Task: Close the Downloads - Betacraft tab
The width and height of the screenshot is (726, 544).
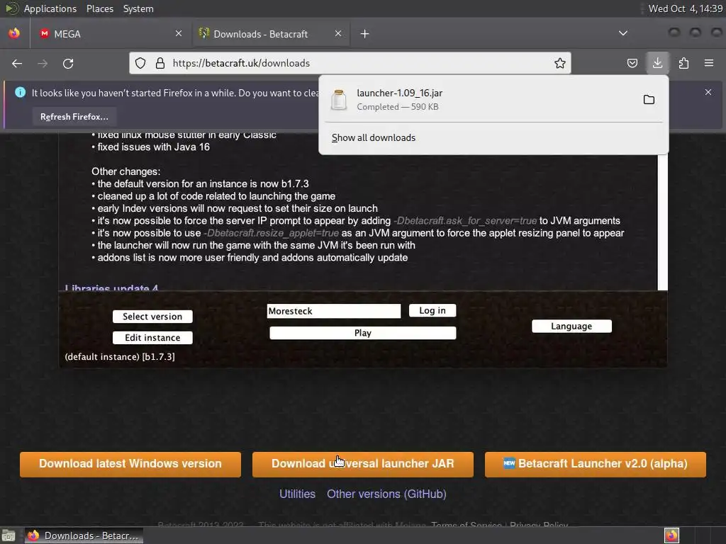Action: click(x=338, y=33)
